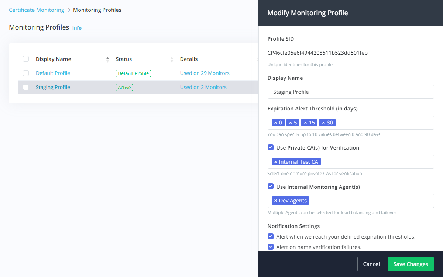
Task: Uncheck Use Private CA(s) for Verification
Action: [x=271, y=147]
